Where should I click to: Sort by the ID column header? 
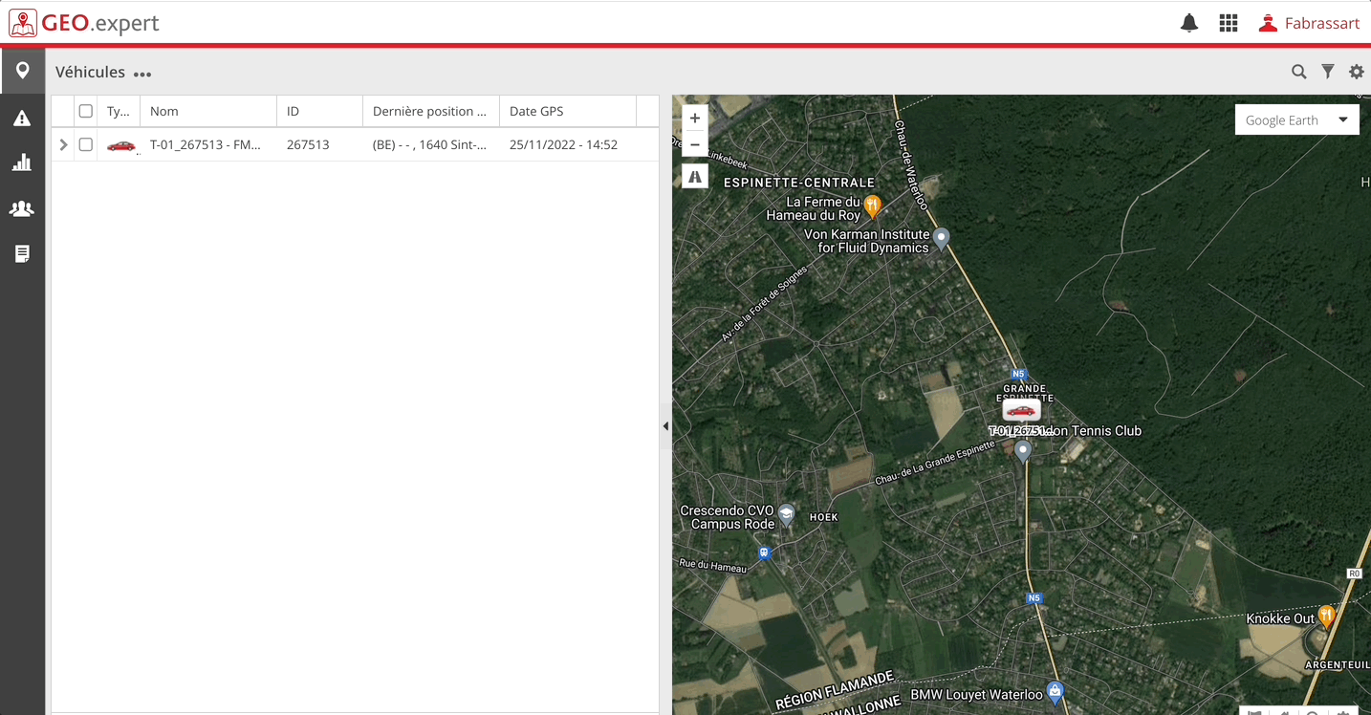coord(320,111)
